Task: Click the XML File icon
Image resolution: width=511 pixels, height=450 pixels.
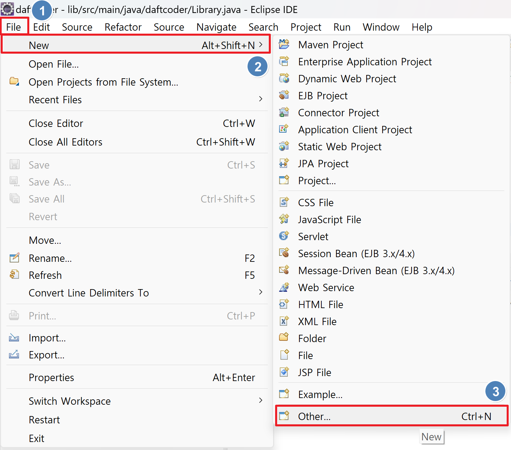Action: tap(284, 321)
